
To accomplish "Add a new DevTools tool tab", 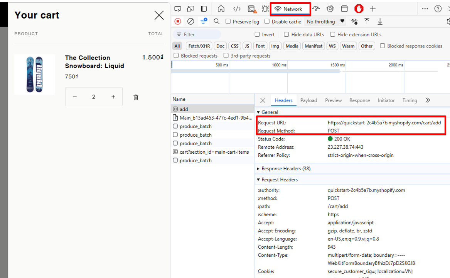I will [372, 9].
